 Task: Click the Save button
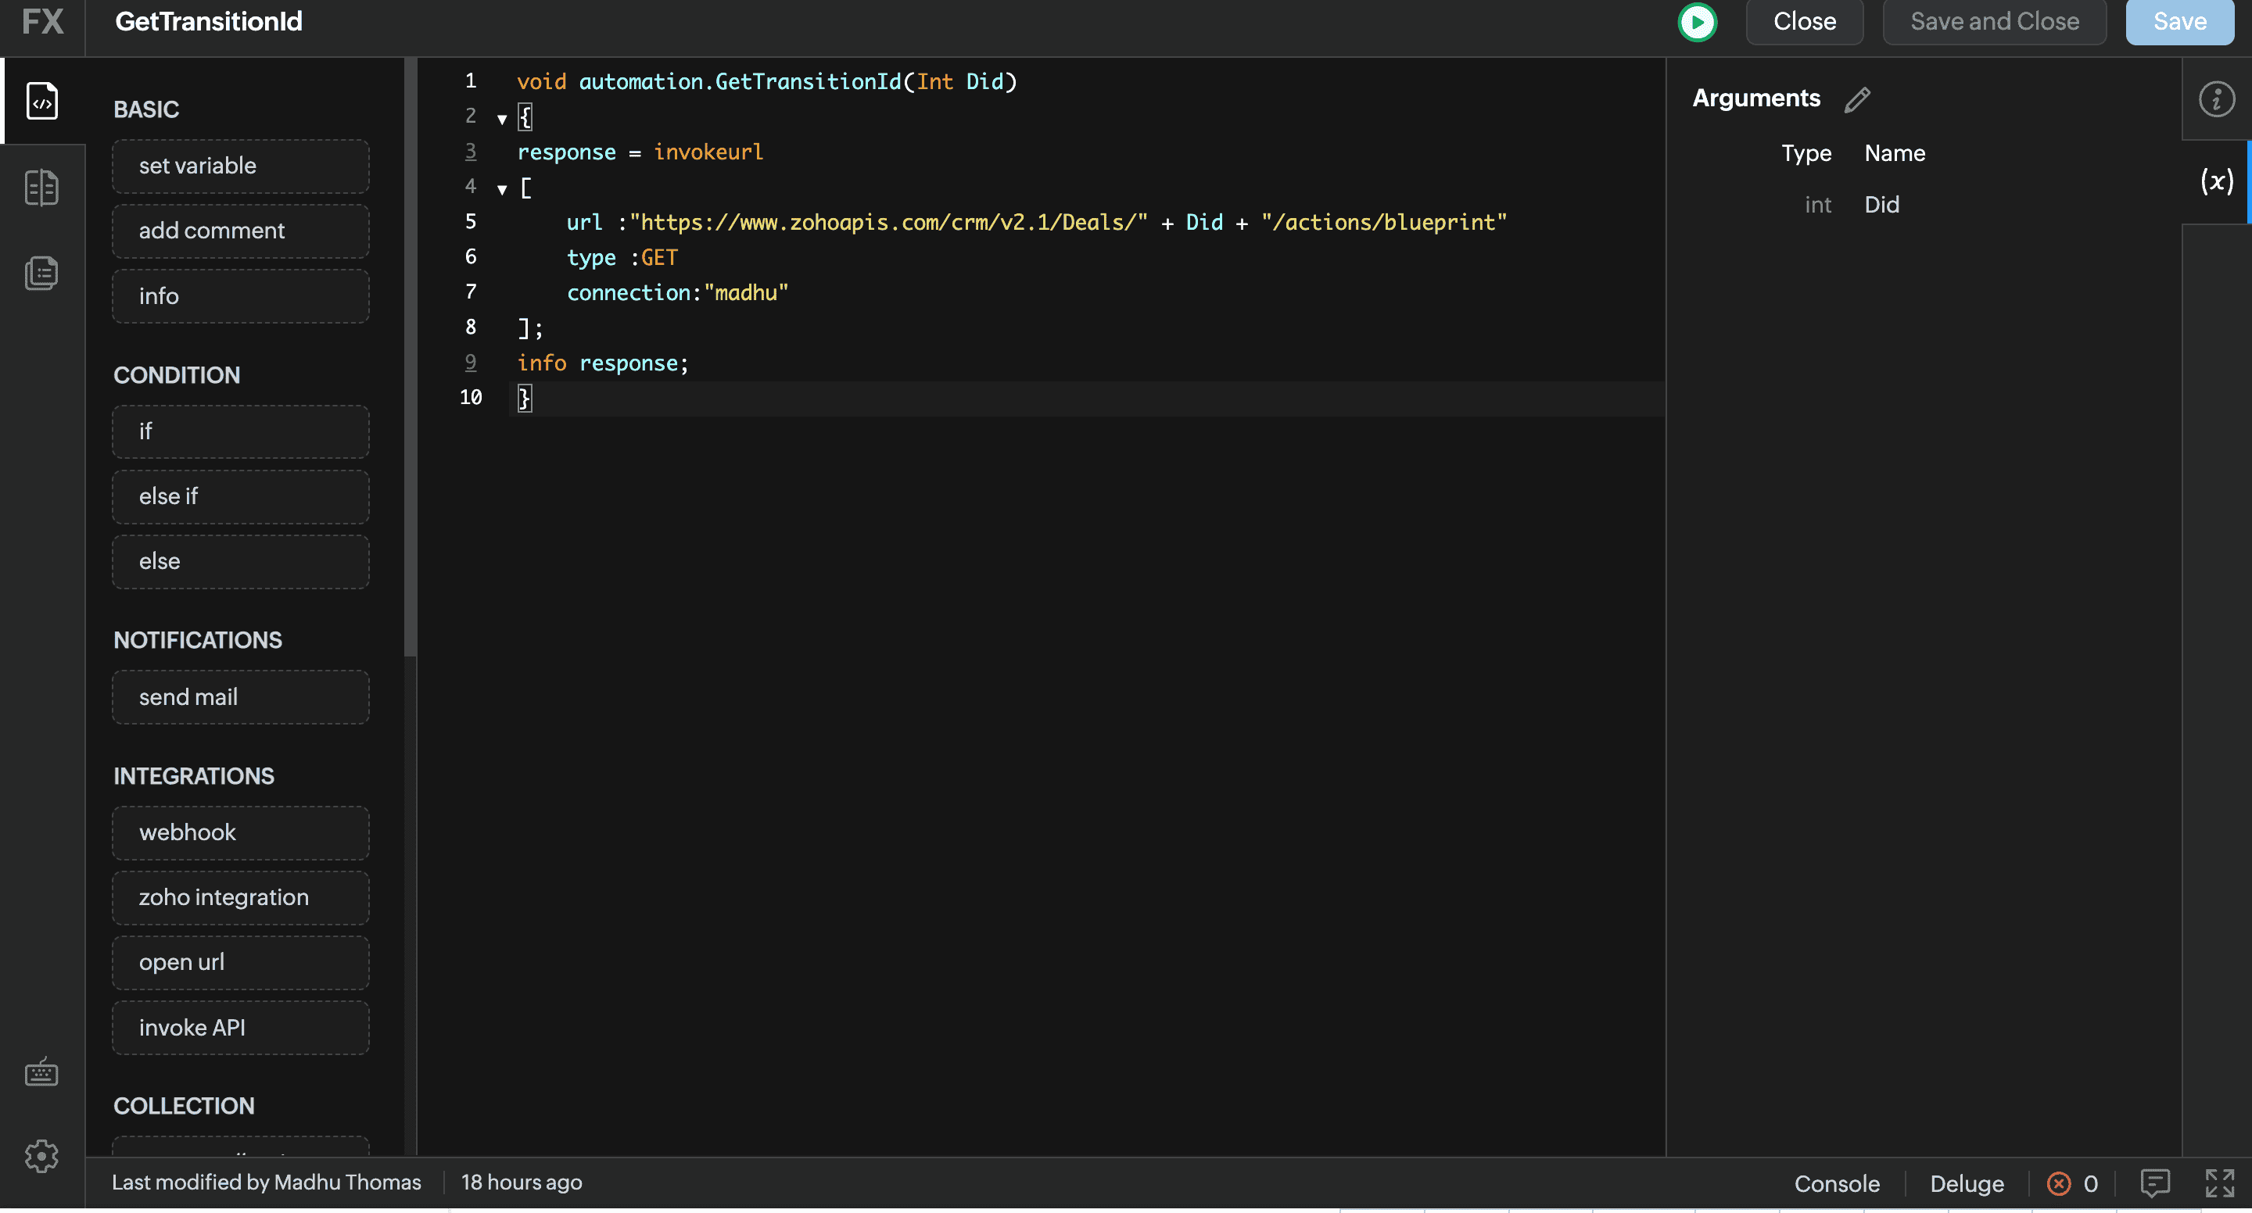pyautogui.click(x=2178, y=22)
